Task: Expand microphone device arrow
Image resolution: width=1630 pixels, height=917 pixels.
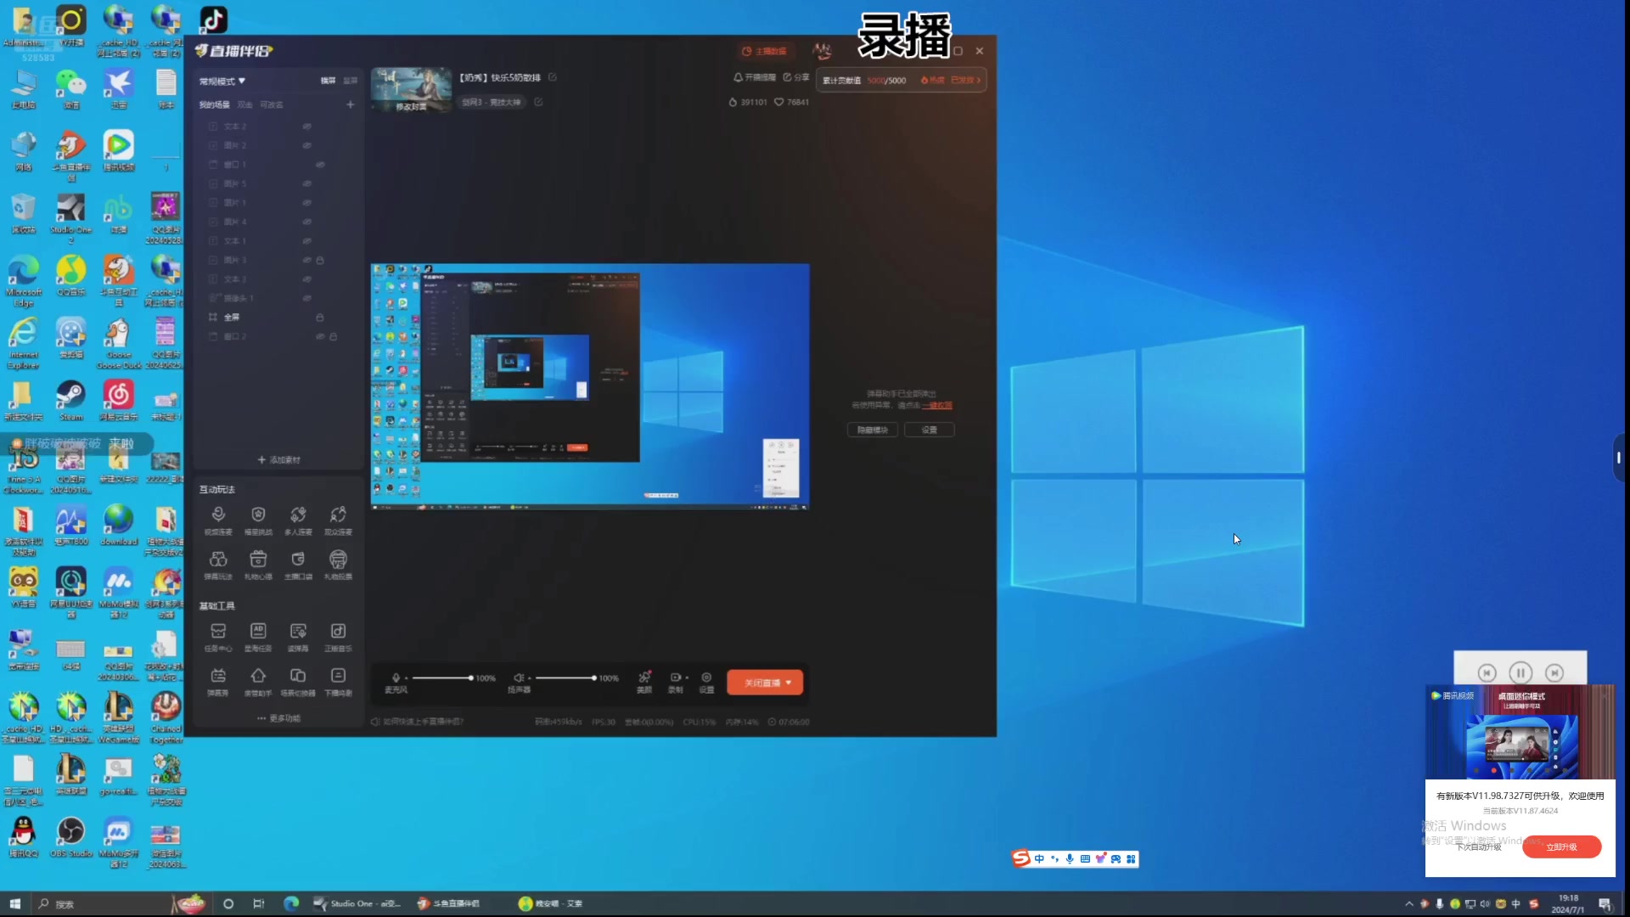Action: pos(406,678)
